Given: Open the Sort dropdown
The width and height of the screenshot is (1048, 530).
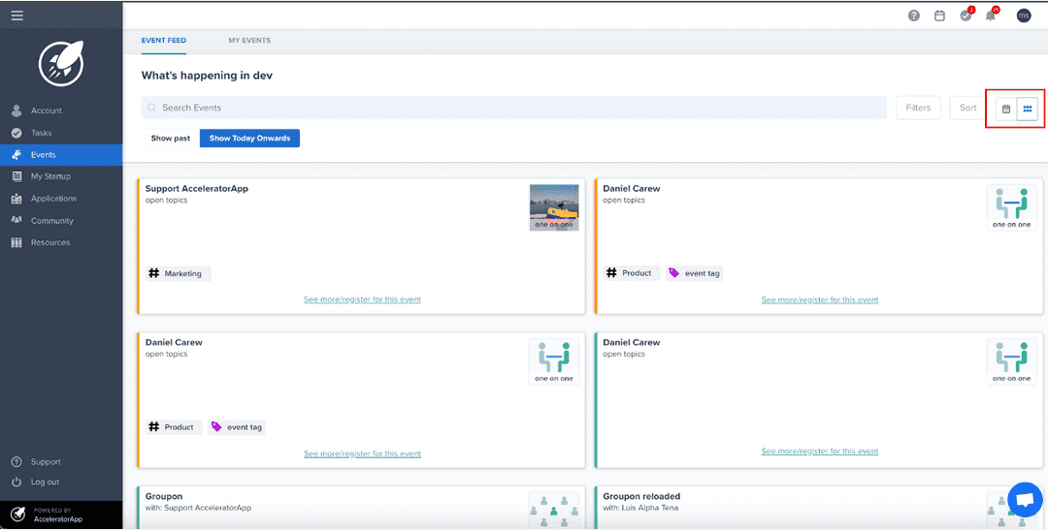Looking at the screenshot, I should (967, 108).
